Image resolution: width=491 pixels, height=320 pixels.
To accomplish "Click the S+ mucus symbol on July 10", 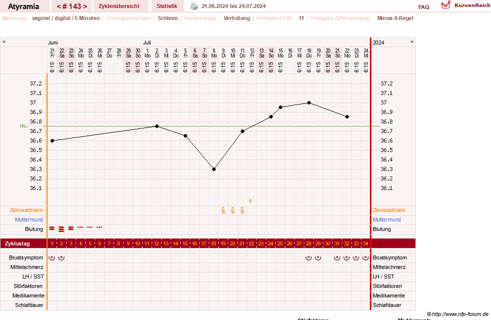I will 233,210.
